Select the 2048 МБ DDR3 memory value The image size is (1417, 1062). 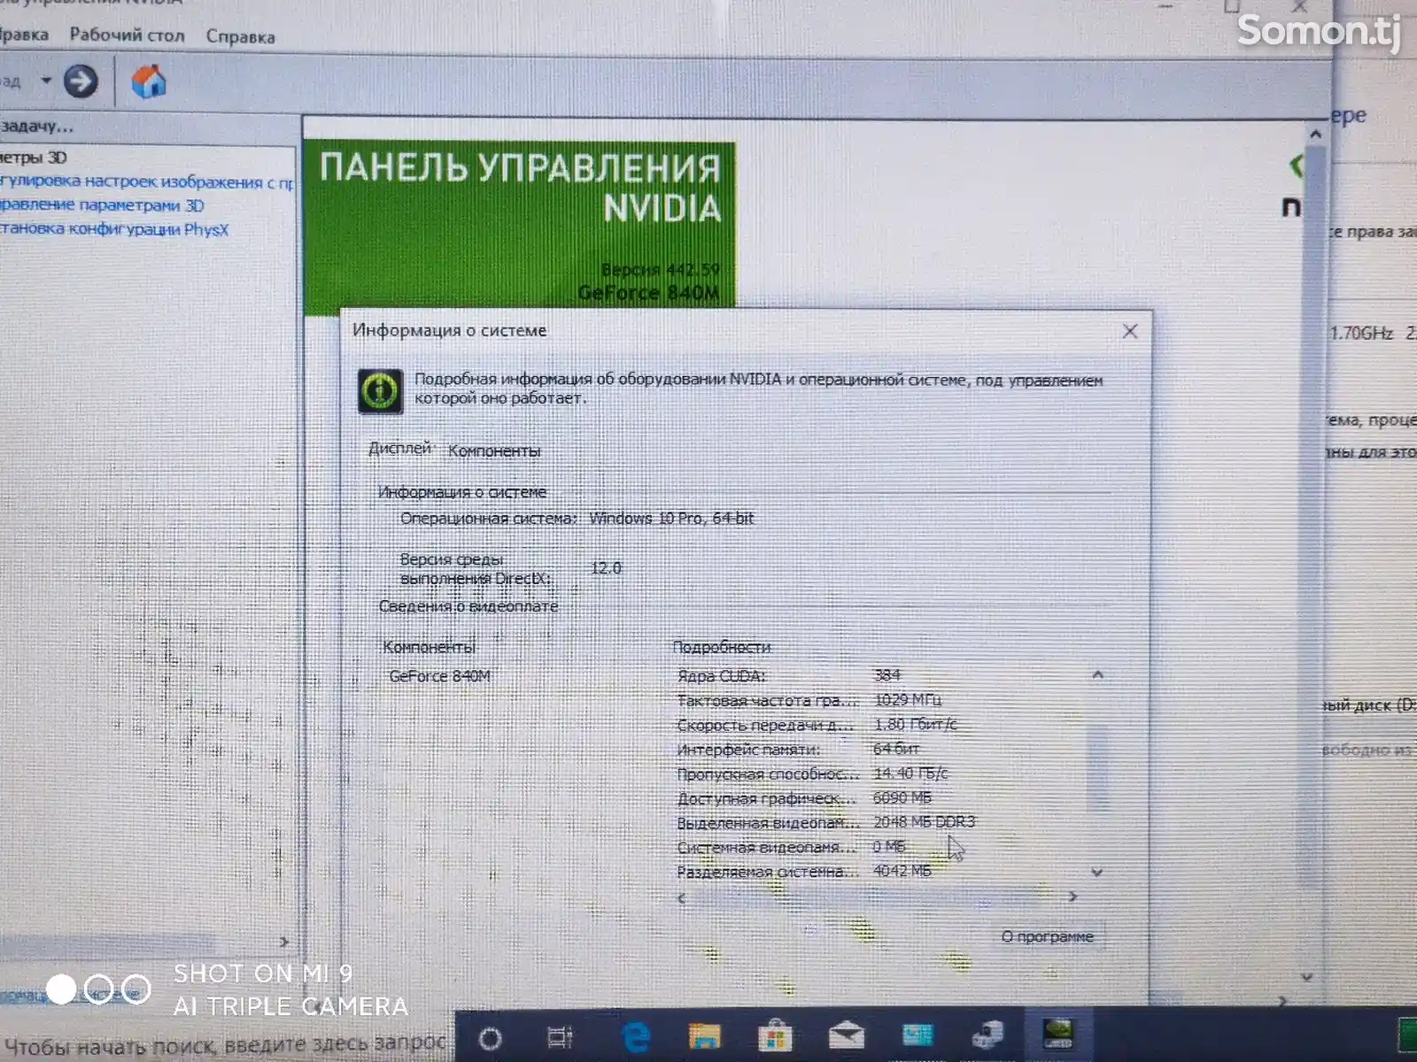click(924, 822)
